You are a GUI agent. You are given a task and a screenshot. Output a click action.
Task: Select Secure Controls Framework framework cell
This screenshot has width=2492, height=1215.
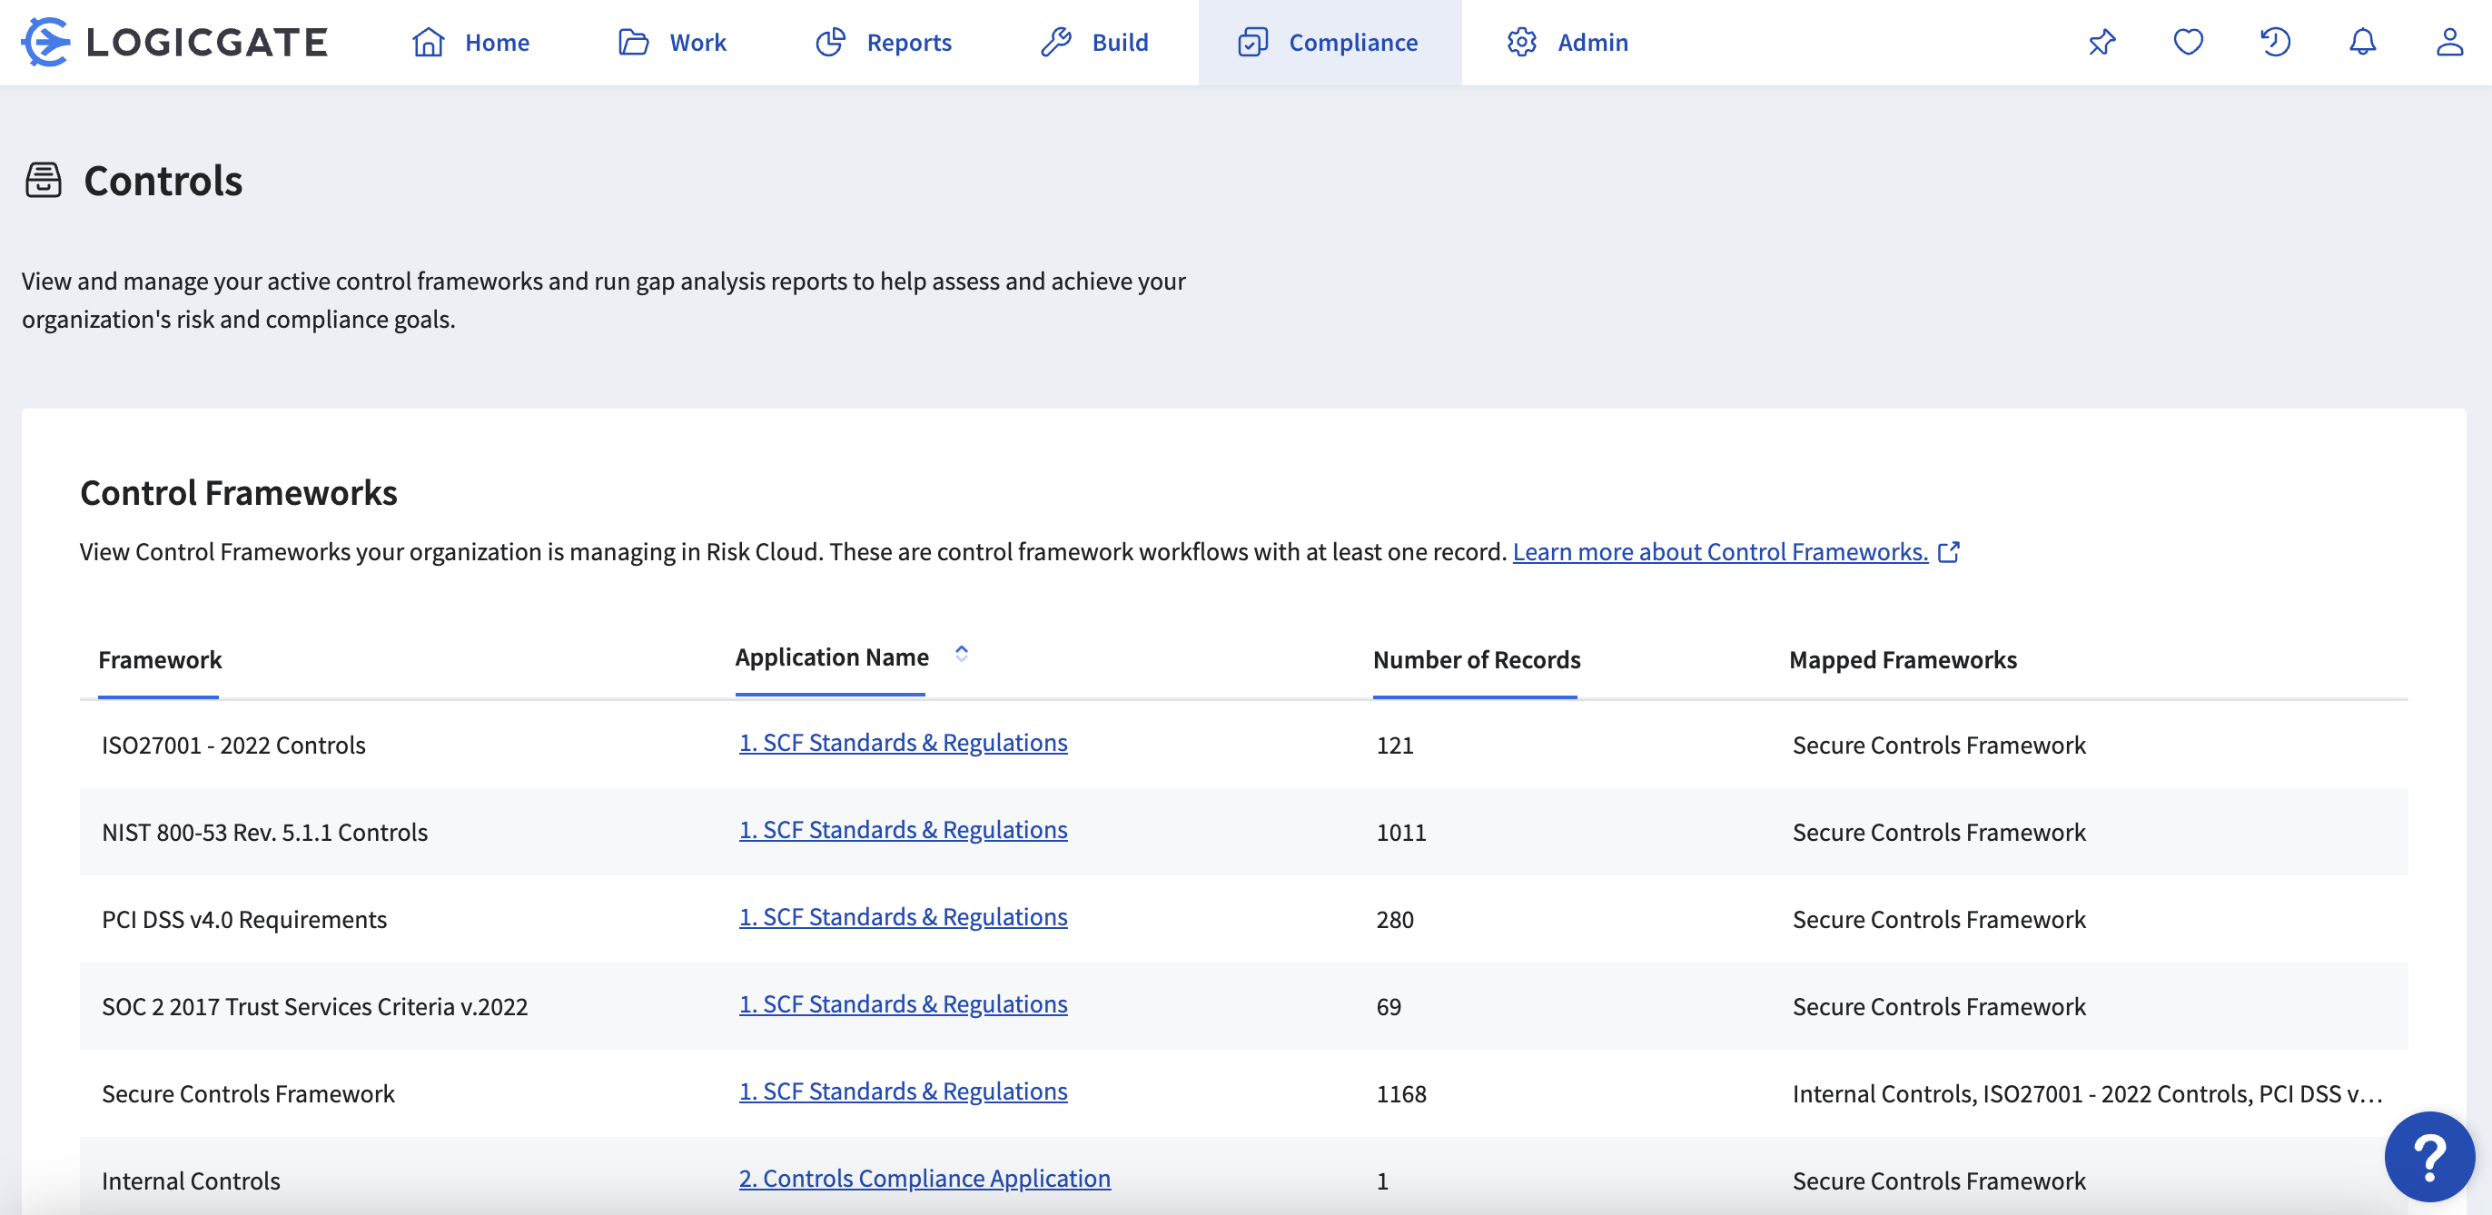[x=248, y=1093]
